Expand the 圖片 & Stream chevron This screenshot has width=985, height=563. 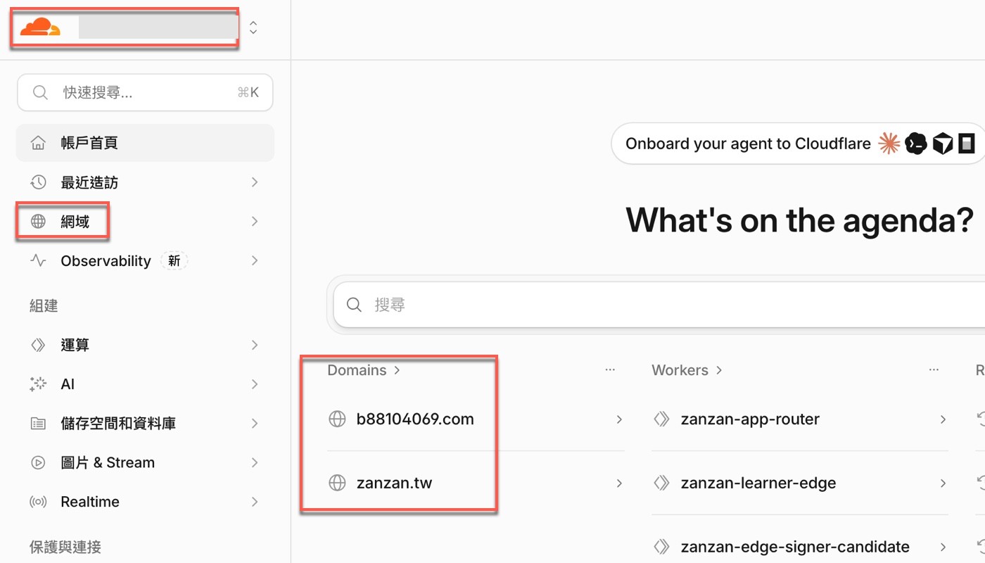click(x=255, y=462)
